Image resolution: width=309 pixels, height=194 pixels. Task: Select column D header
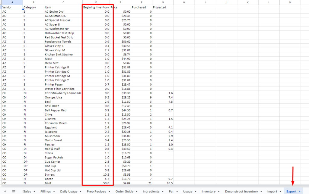pyautogui.click(x=96, y=2)
